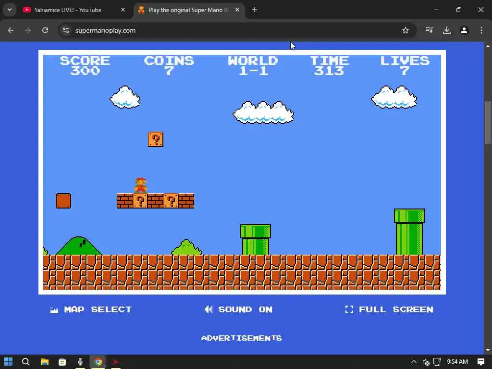Click the COINS 7 counter

169,65
